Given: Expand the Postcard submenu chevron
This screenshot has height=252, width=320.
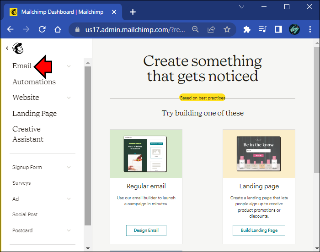Looking at the screenshot, I should coord(69,230).
